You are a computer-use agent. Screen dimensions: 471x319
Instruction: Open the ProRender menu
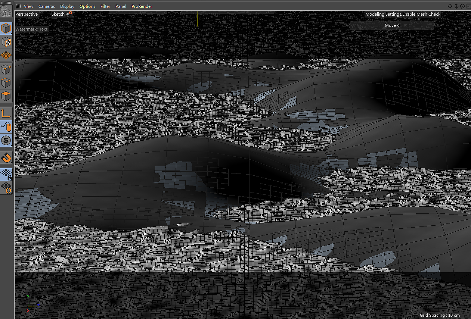coord(142,6)
